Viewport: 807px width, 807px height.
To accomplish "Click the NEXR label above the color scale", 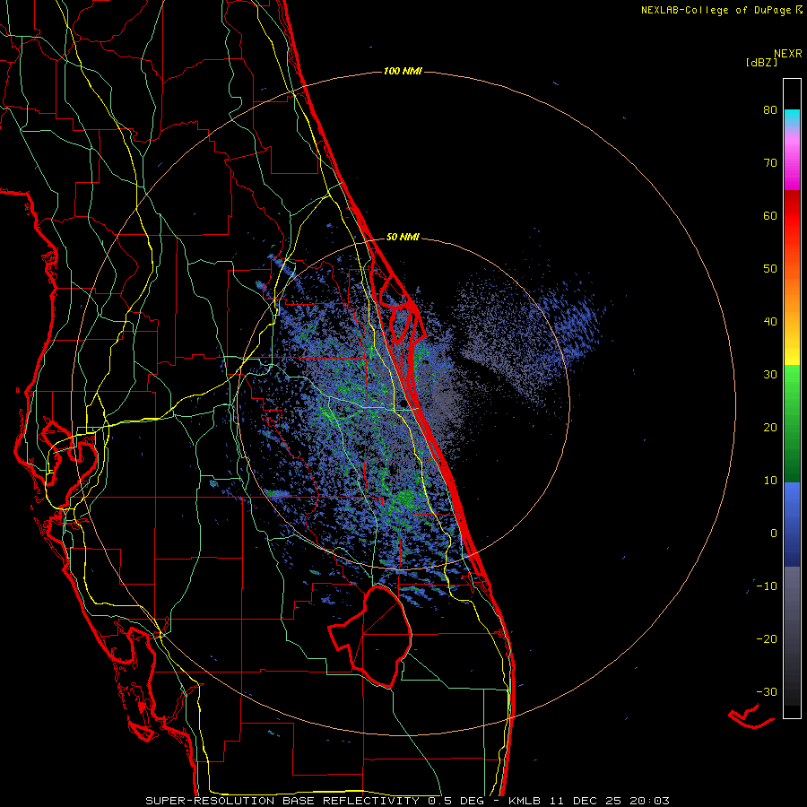I will tap(787, 54).
